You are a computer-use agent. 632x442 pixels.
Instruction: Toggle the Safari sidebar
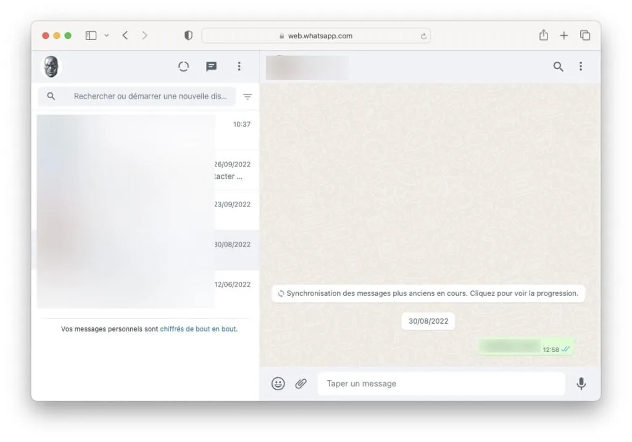pos(90,35)
